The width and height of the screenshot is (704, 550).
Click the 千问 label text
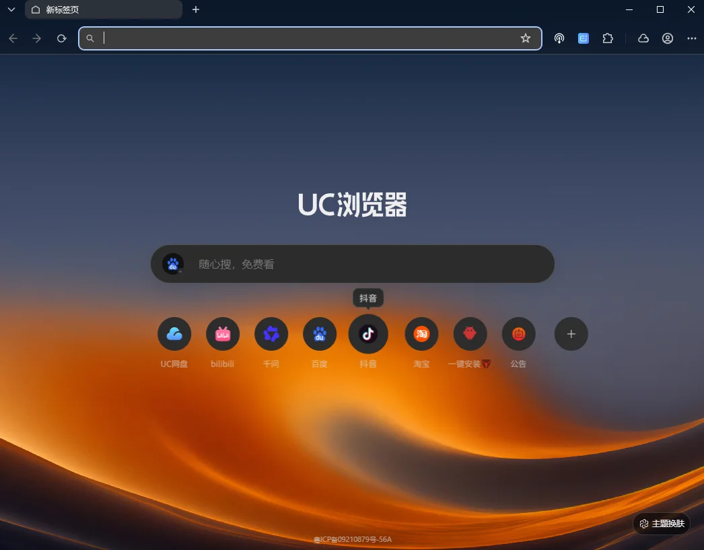coord(271,364)
